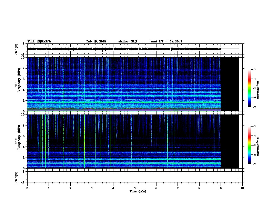Screen dimensions: 273x211
Task: Click the lower color scale bar for ch.2
Action: coord(250,145)
